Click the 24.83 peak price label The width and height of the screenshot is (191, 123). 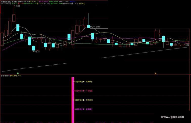click(18, 6)
